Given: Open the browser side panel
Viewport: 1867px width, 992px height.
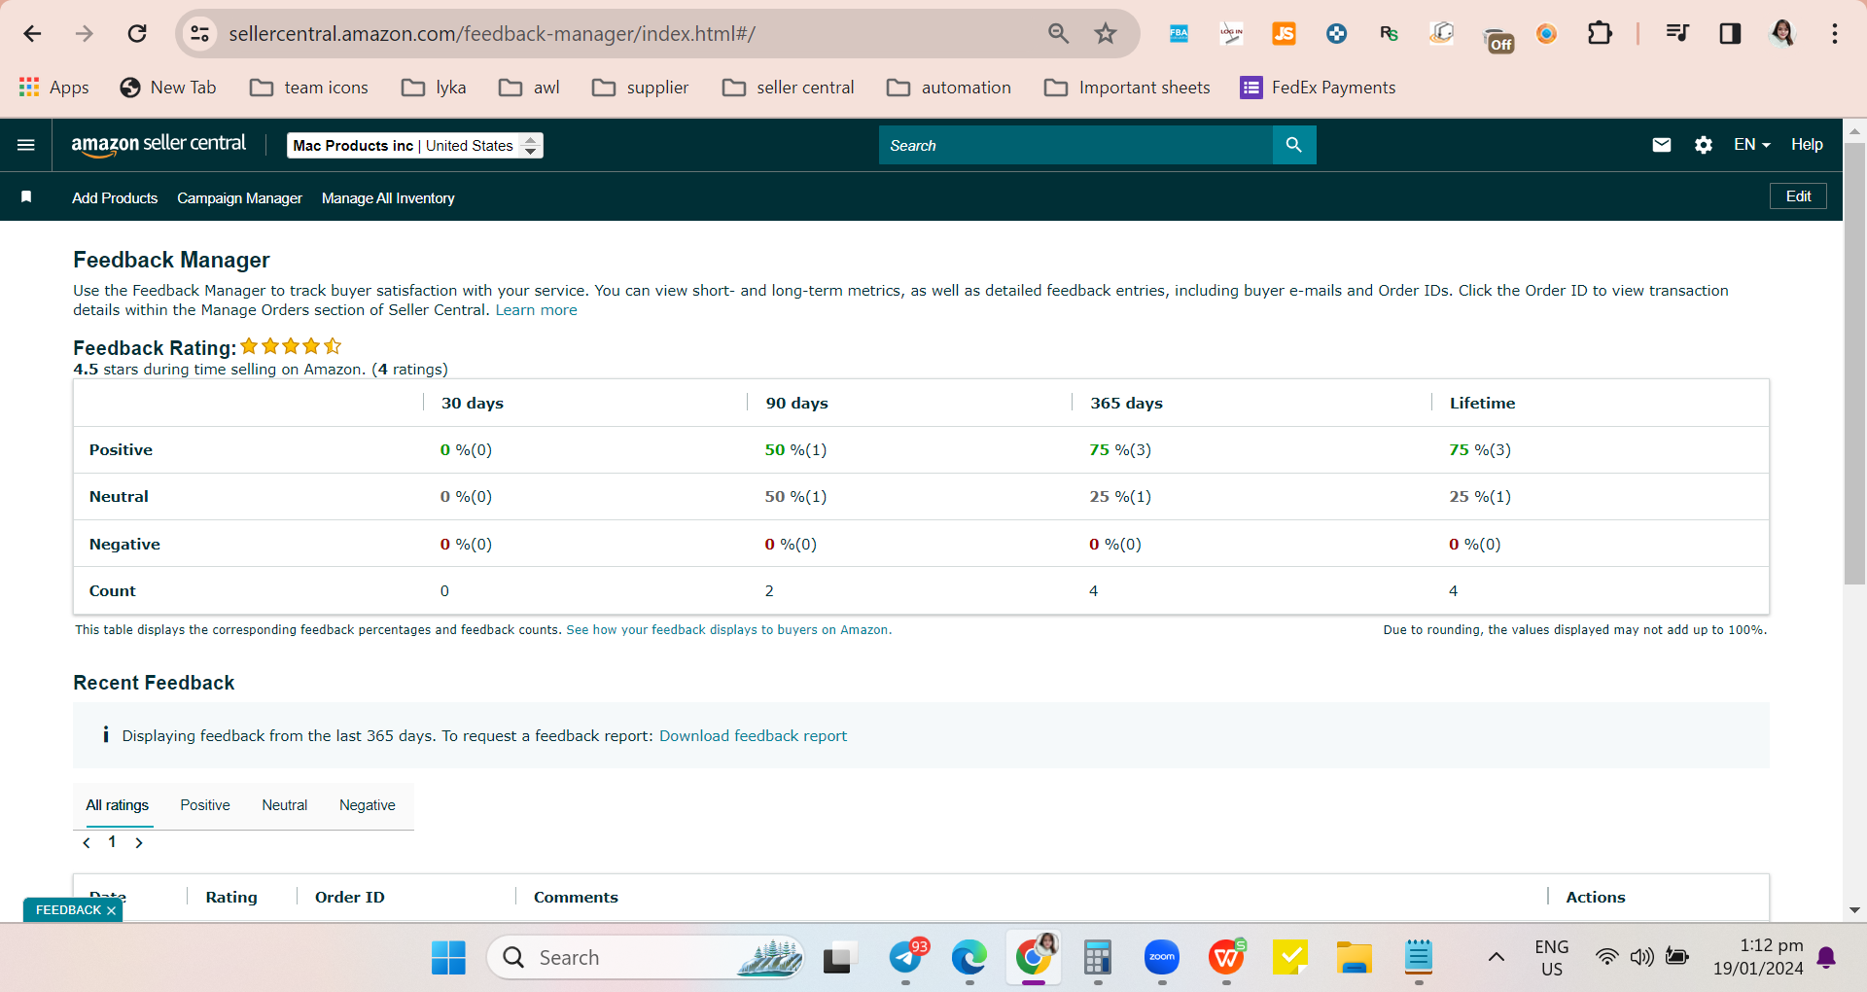Looking at the screenshot, I should (x=1730, y=34).
